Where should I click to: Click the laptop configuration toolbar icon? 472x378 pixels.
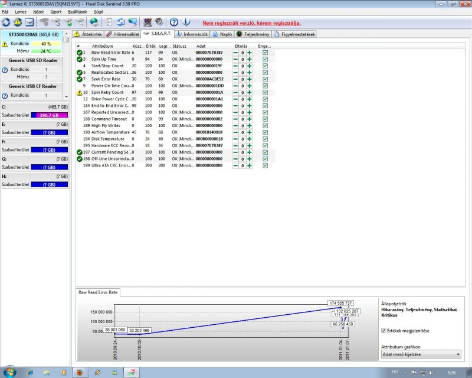[x=147, y=22]
